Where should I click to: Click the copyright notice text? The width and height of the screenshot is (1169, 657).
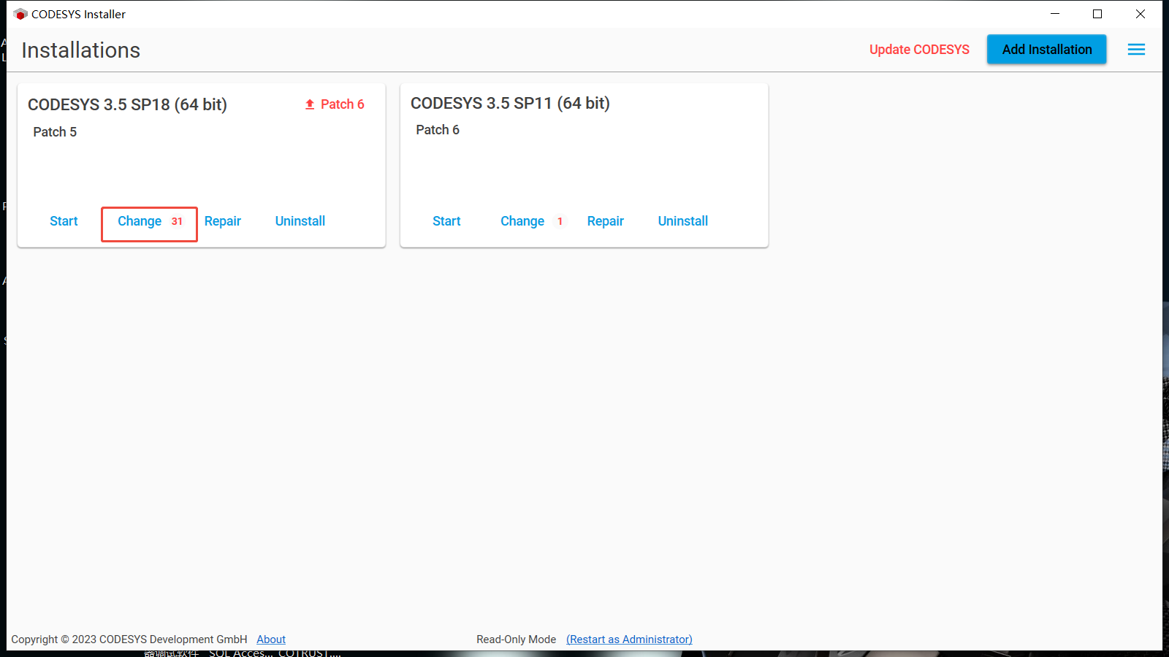(129, 639)
